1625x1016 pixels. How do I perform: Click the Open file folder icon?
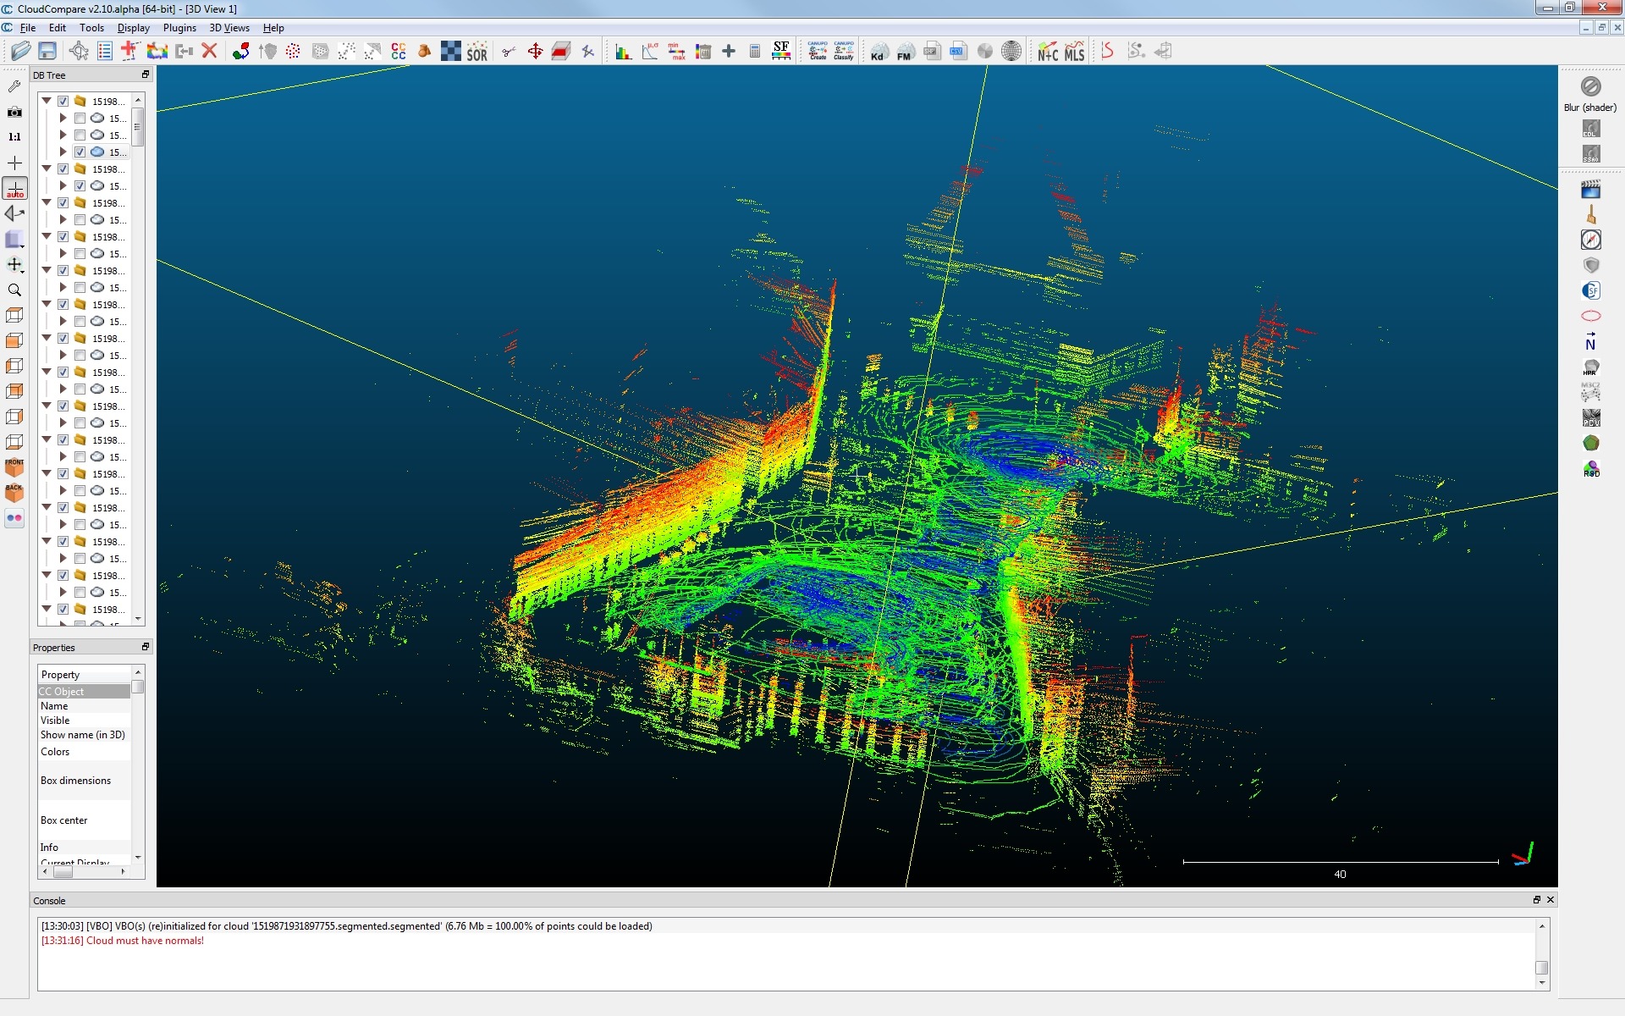pyautogui.click(x=20, y=51)
